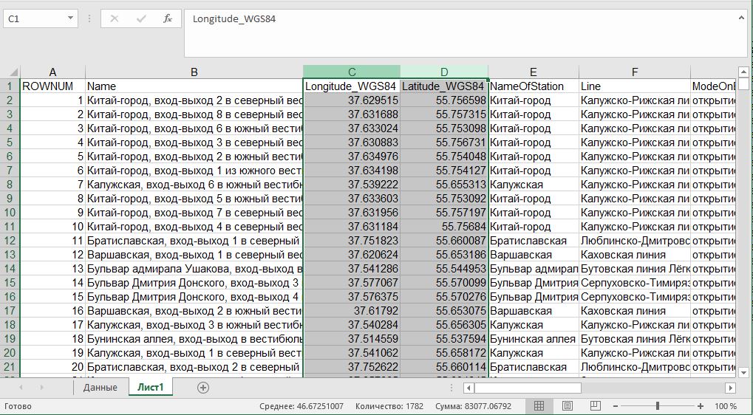Click the ModeOn header cell in column G

(x=713, y=86)
